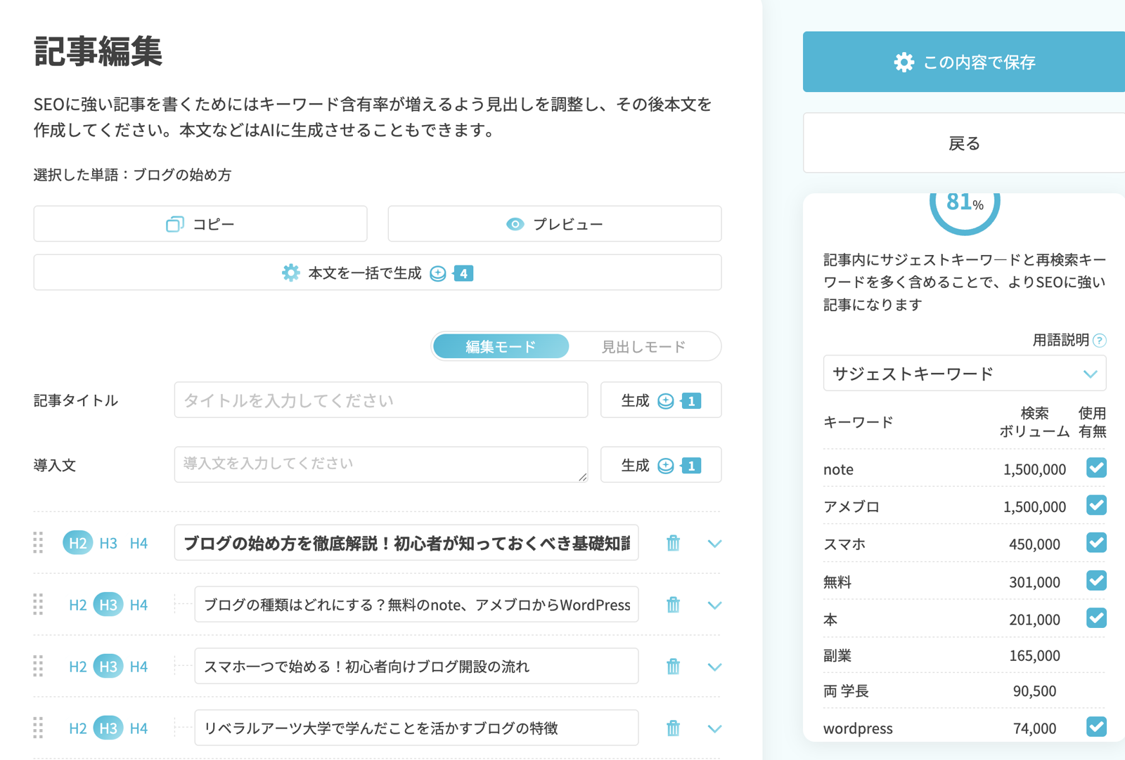Uncheck the 本 keyword checkbox
Image resolution: width=1125 pixels, height=760 pixels.
click(x=1096, y=618)
